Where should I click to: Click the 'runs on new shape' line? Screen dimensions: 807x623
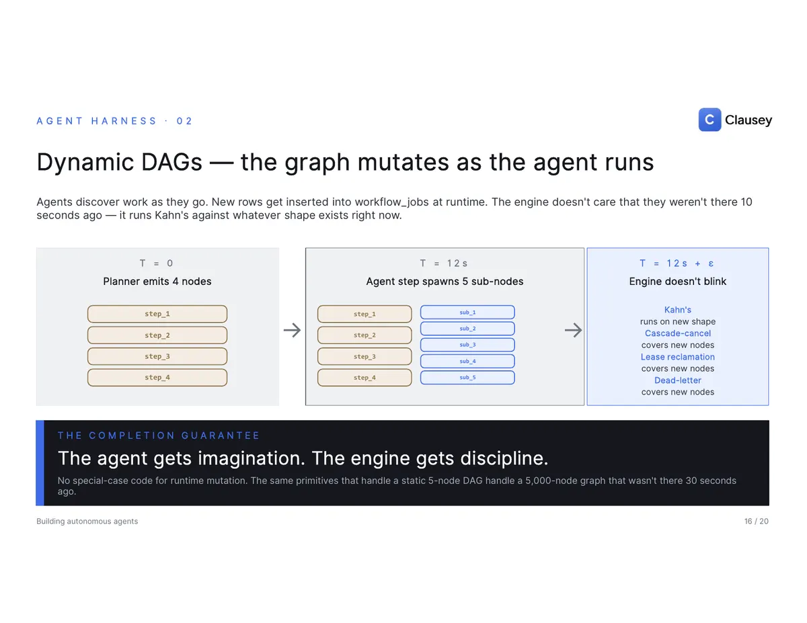(678, 322)
